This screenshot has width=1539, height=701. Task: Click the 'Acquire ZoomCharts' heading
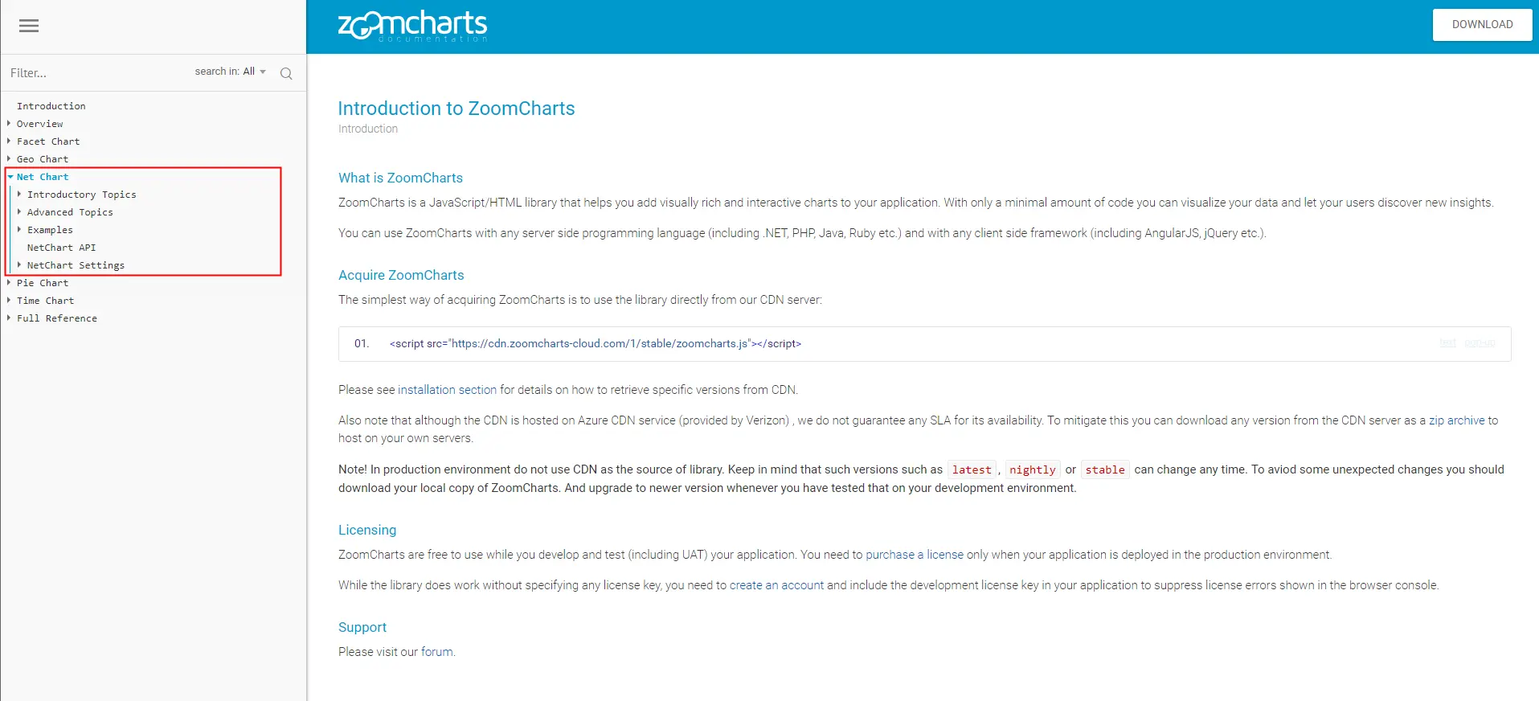click(x=401, y=275)
